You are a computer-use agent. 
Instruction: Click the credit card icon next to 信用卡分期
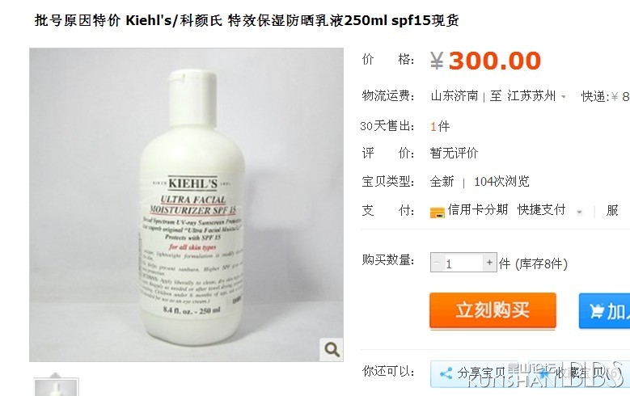click(438, 212)
